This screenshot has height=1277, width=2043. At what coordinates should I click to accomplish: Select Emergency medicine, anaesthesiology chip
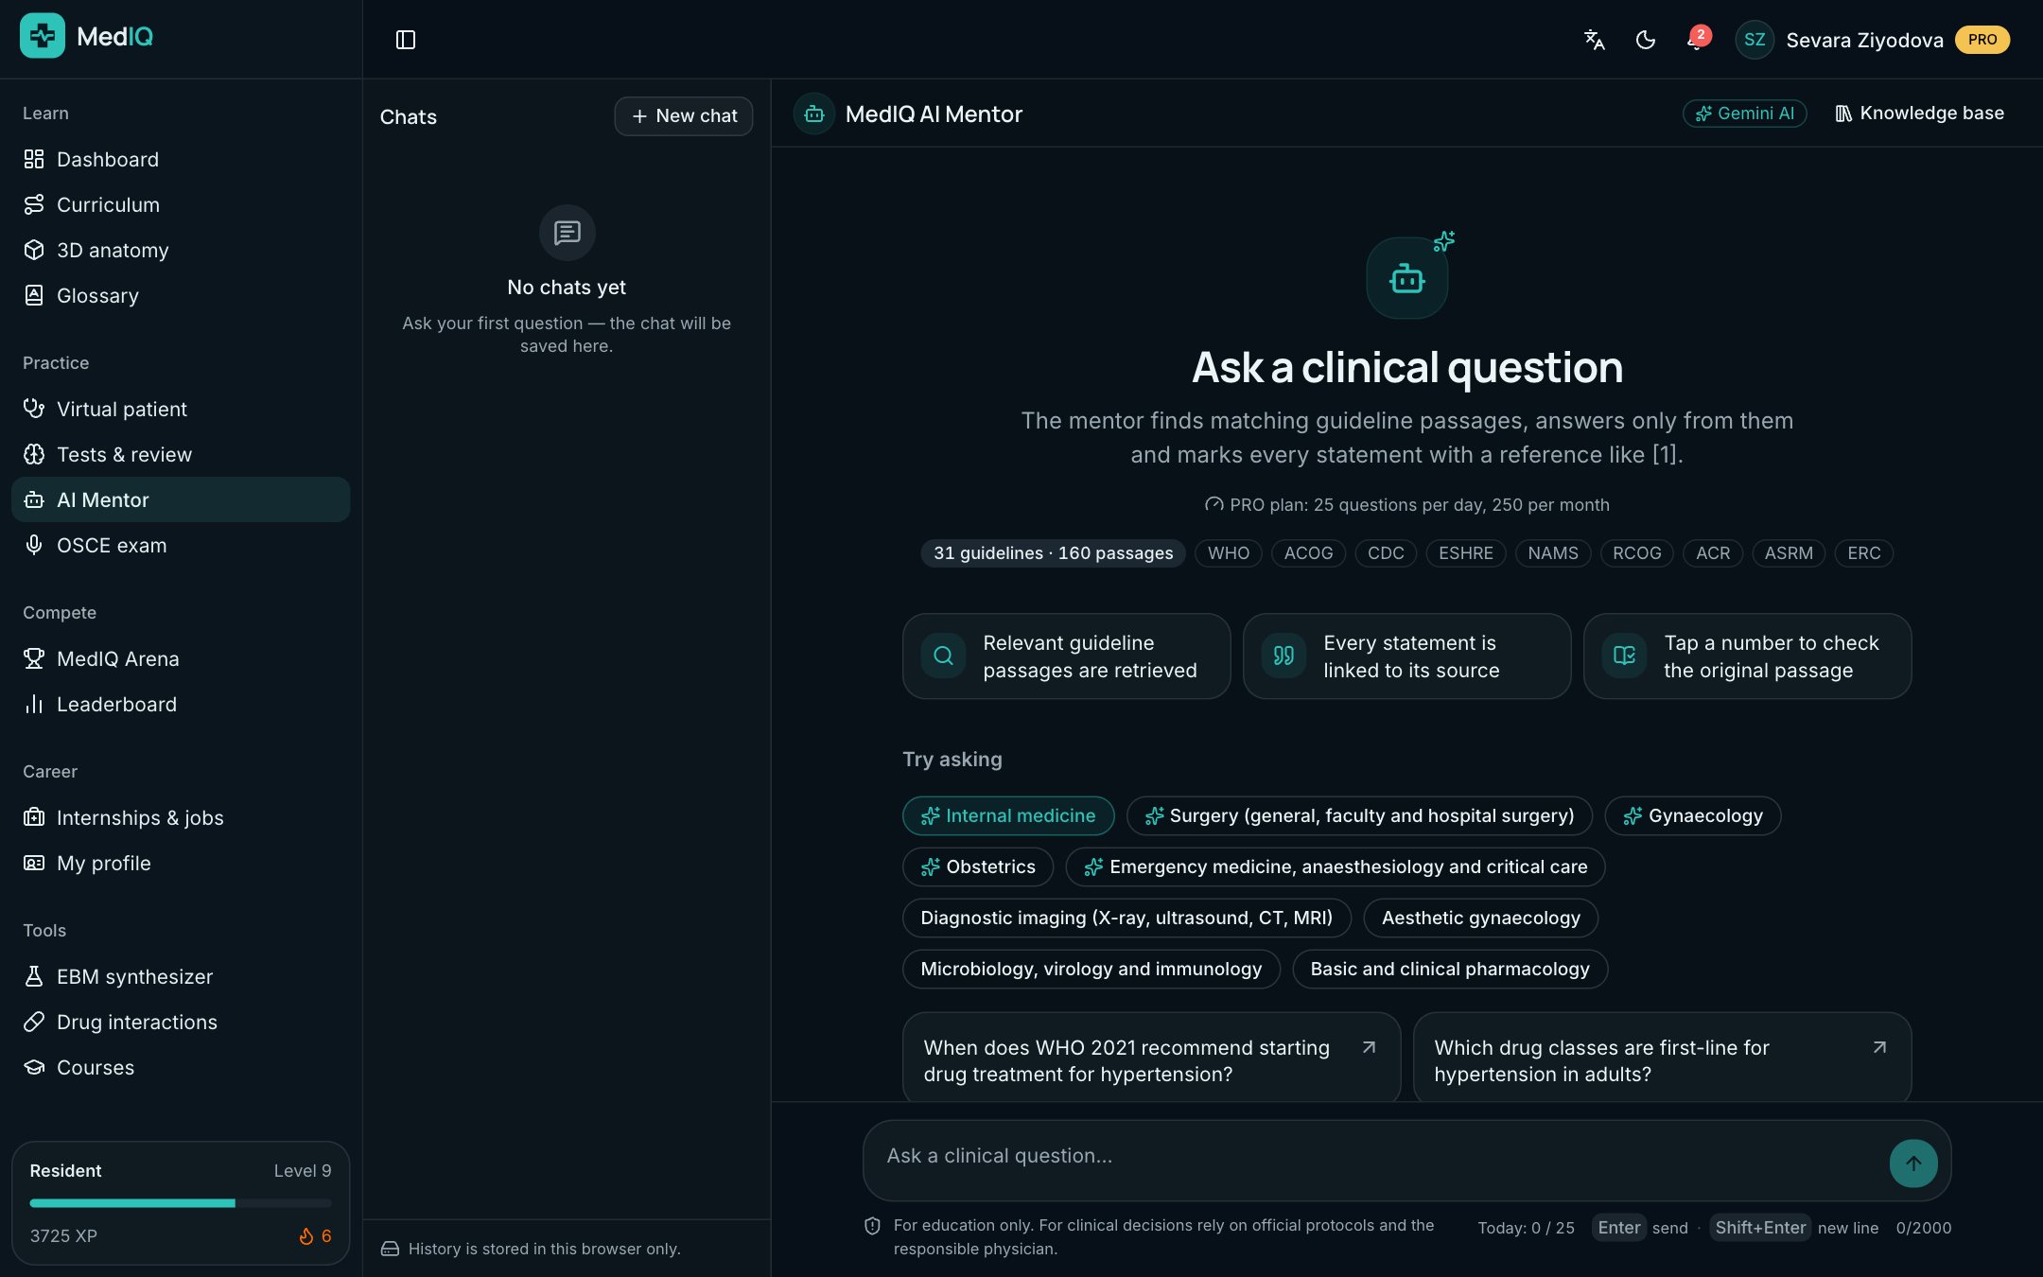point(1336,866)
